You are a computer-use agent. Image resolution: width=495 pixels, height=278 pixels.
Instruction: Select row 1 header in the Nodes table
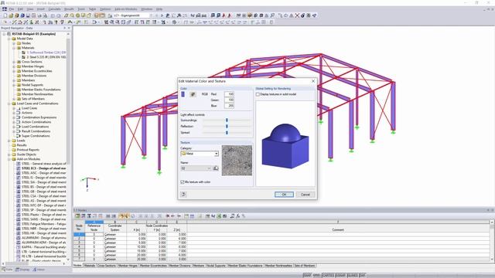[x=79, y=234]
